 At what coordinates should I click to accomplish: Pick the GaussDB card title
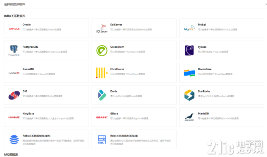[x=28, y=69]
